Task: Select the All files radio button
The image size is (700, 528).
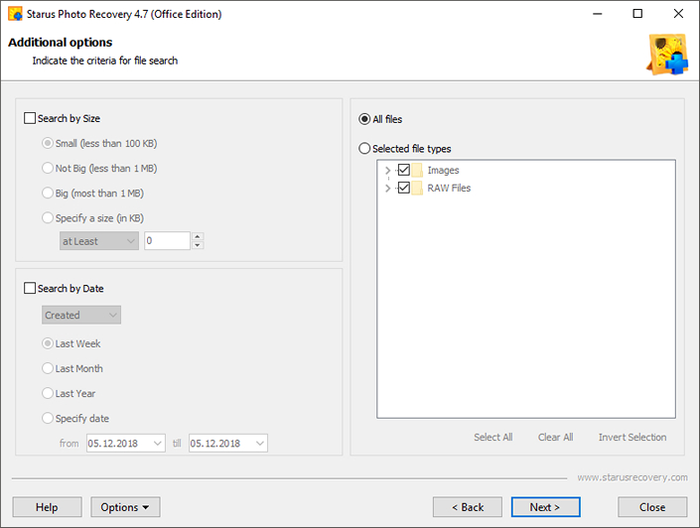Action: click(x=364, y=119)
